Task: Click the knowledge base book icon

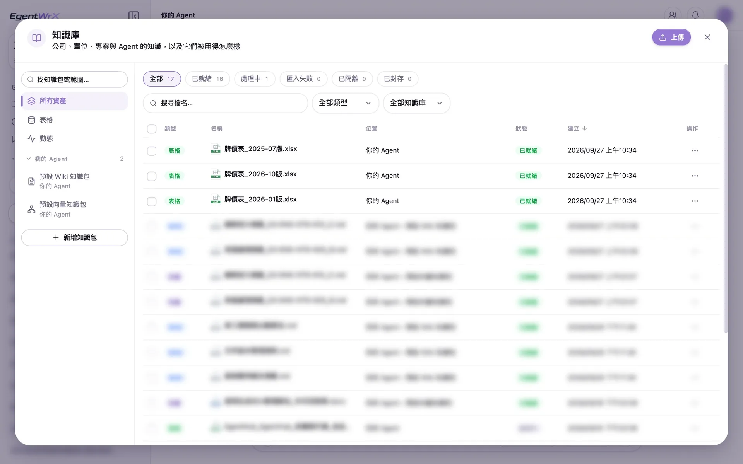Action: tap(36, 38)
